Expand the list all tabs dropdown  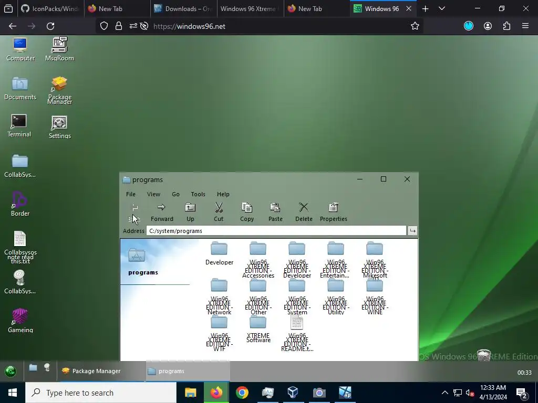click(x=442, y=8)
